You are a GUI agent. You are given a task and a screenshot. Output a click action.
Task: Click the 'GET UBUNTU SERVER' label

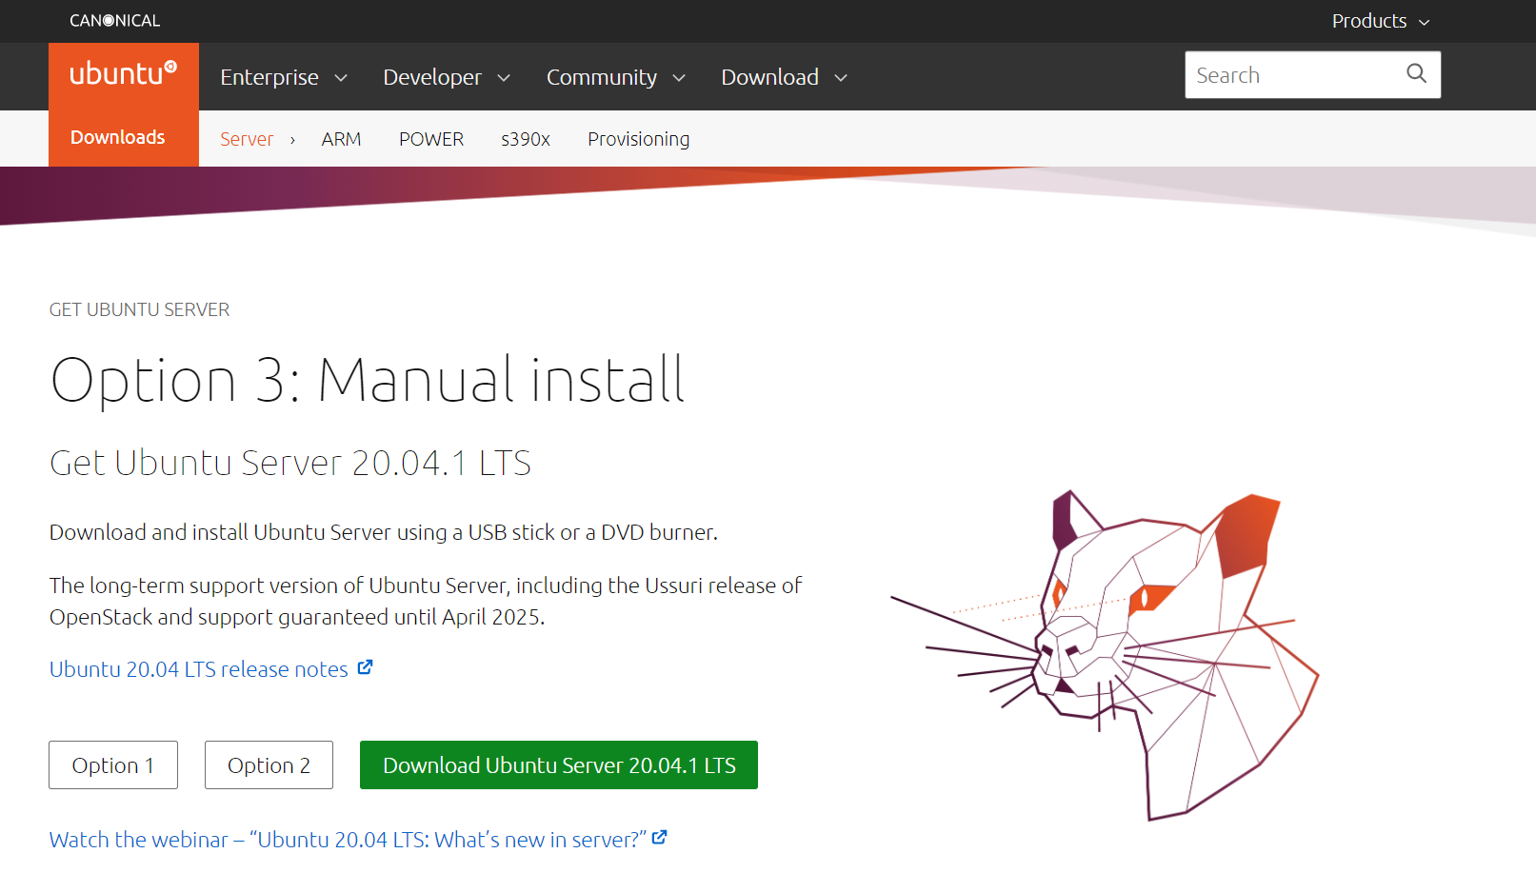139,309
